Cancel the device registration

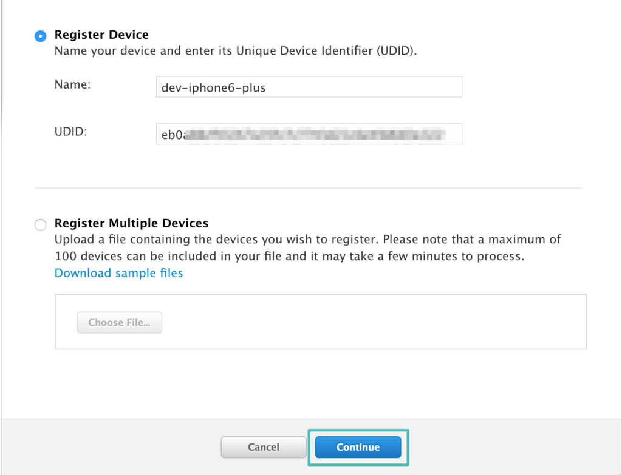[264, 447]
